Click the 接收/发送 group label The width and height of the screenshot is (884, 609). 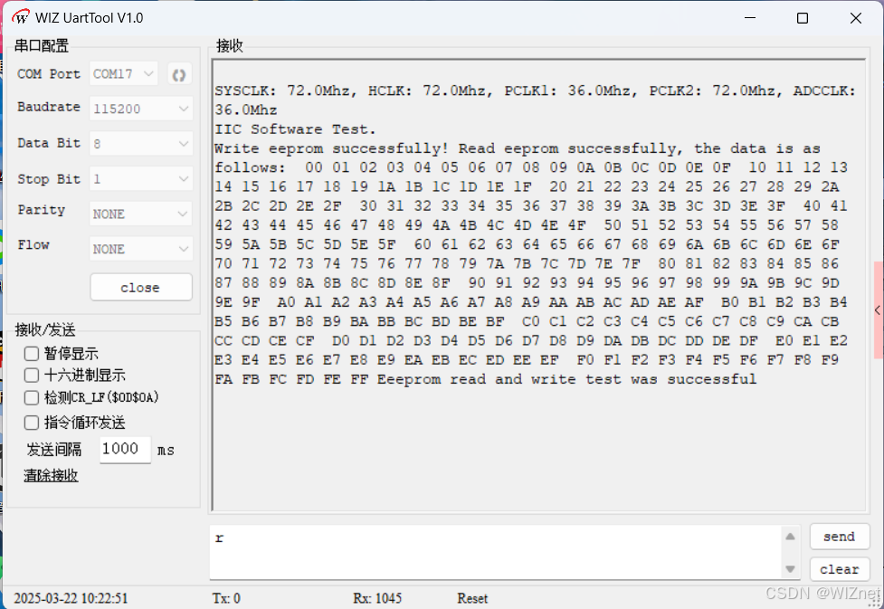tap(45, 330)
